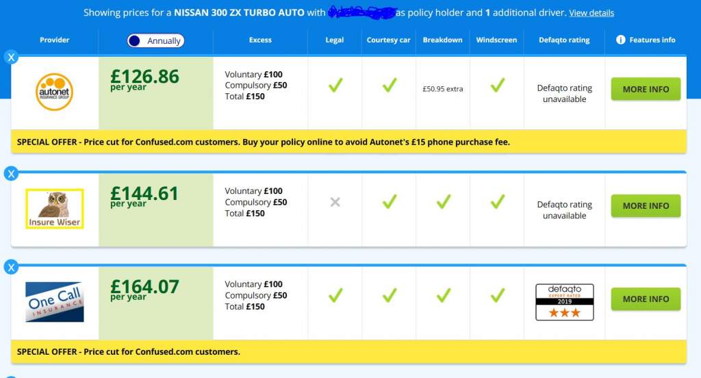Click the Defaqto 2019 three-star rating badge
Screen dimensions: 701x378
pos(564,302)
